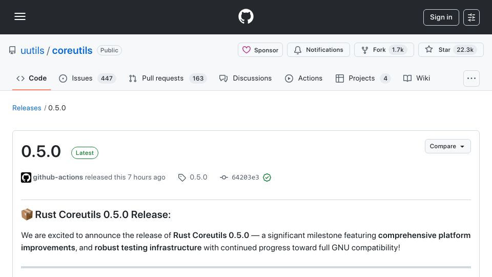Screen dimensions: 492x277
Task: Open the Wiki tab
Action: coord(416,78)
